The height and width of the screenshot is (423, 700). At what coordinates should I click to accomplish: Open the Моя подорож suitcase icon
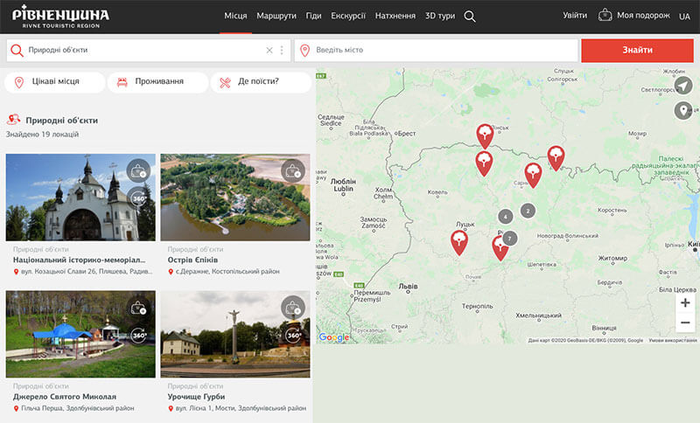(605, 16)
